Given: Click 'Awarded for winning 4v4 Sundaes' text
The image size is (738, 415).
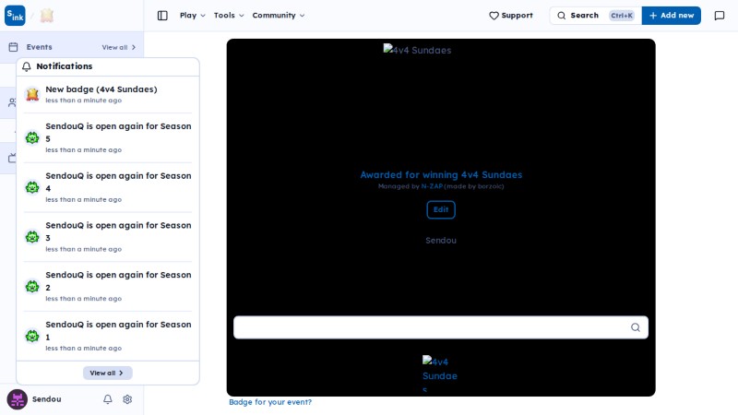Looking at the screenshot, I should point(441,174).
